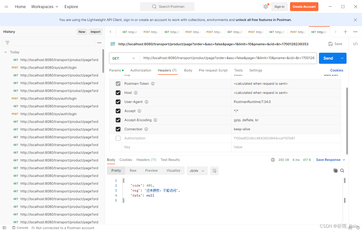Click info icon next to User-Agent
362x231 pixels.
(147, 102)
